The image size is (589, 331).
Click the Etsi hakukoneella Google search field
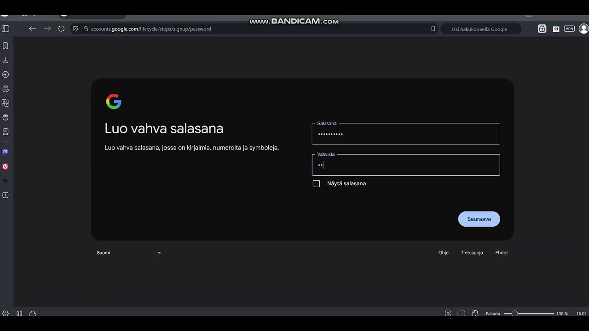pos(481,29)
